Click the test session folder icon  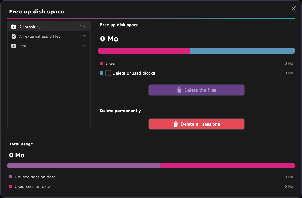click(14, 46)
